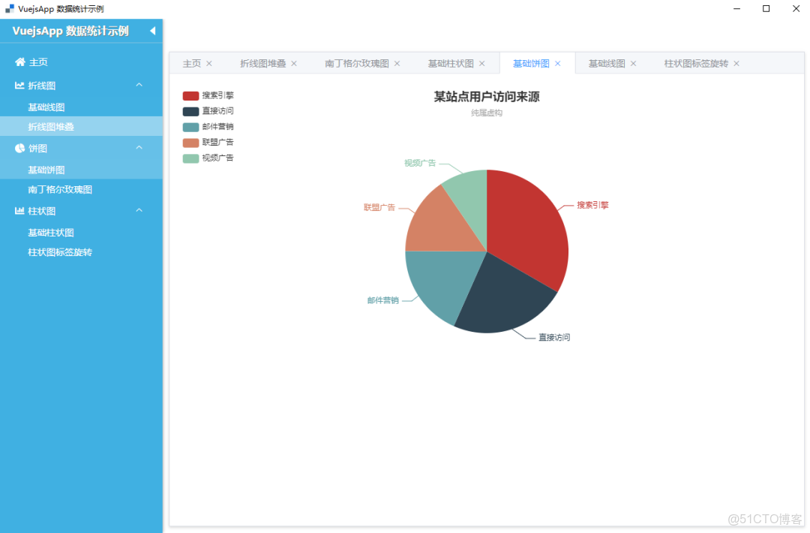Close the 基础柱状图 tab
The image size is (810, 533).
[481, 63]
